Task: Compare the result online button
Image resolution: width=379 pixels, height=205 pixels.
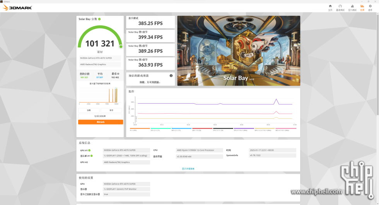Action: (x=100, y=116)
